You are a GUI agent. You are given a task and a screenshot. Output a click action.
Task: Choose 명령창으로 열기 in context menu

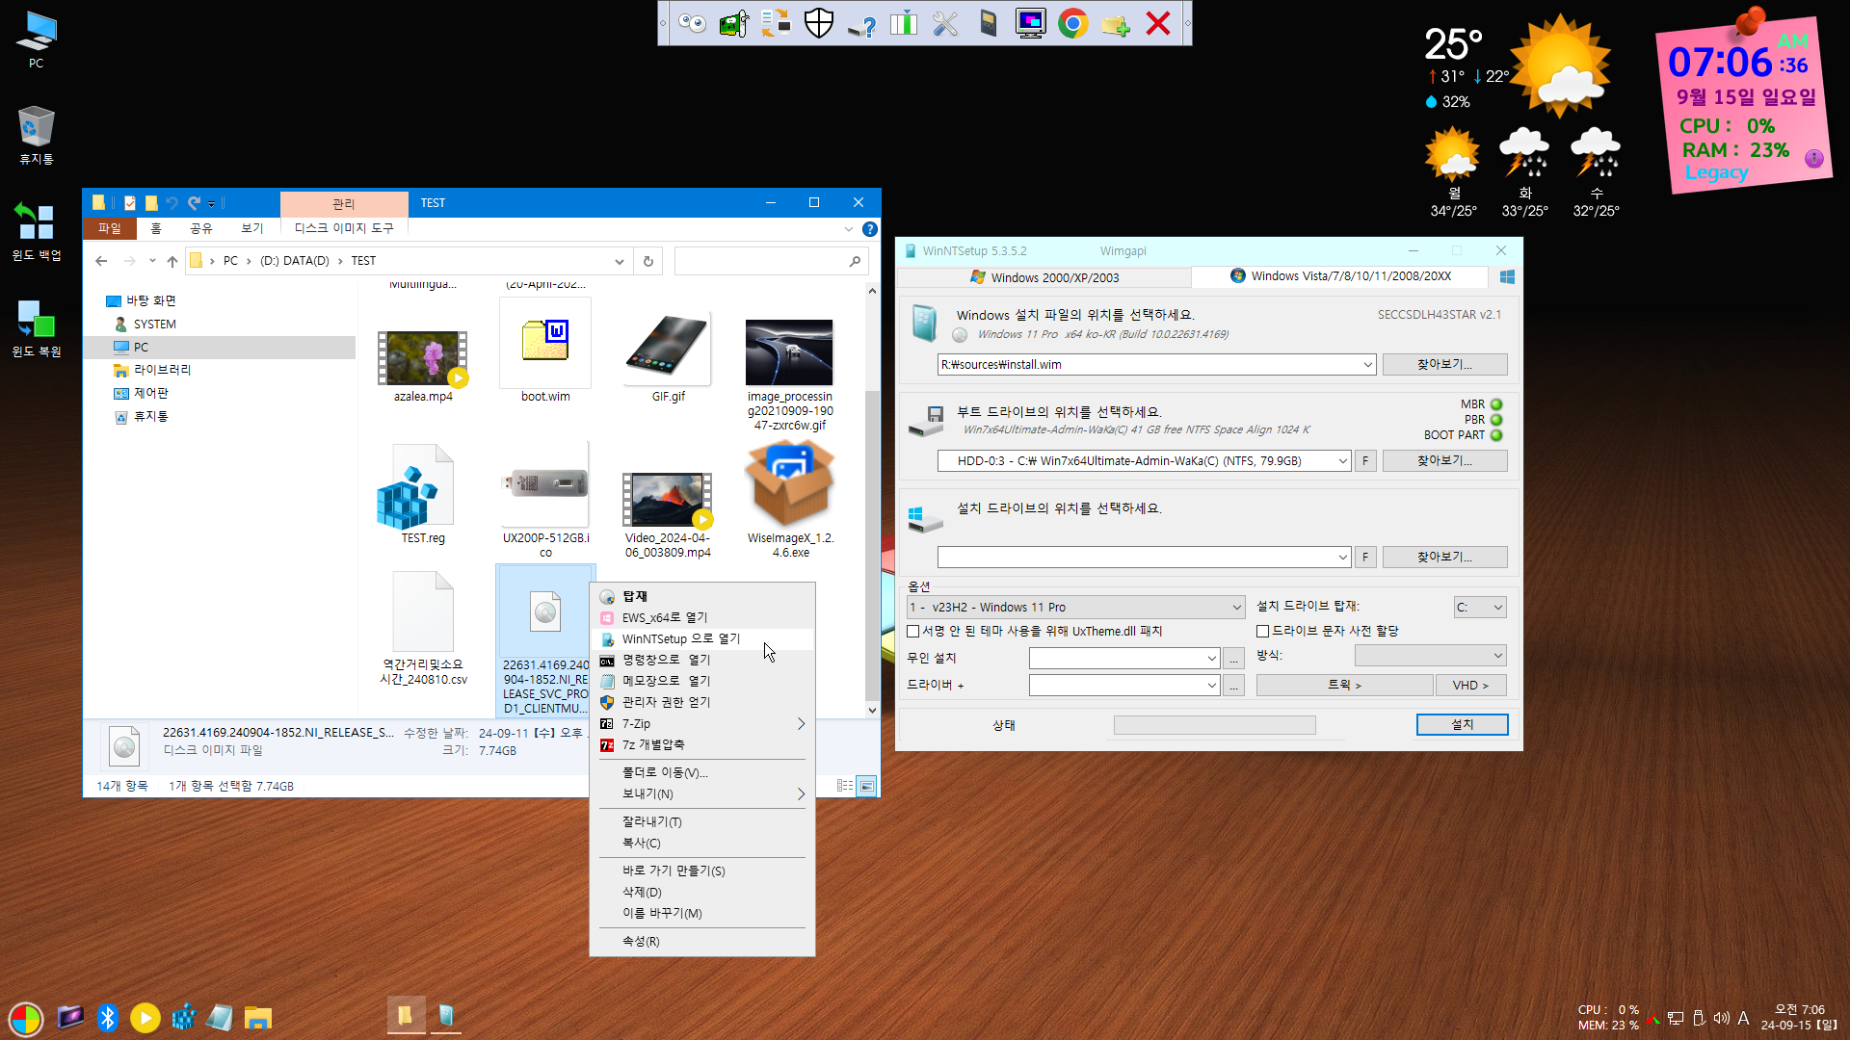(x=702, y=661)
